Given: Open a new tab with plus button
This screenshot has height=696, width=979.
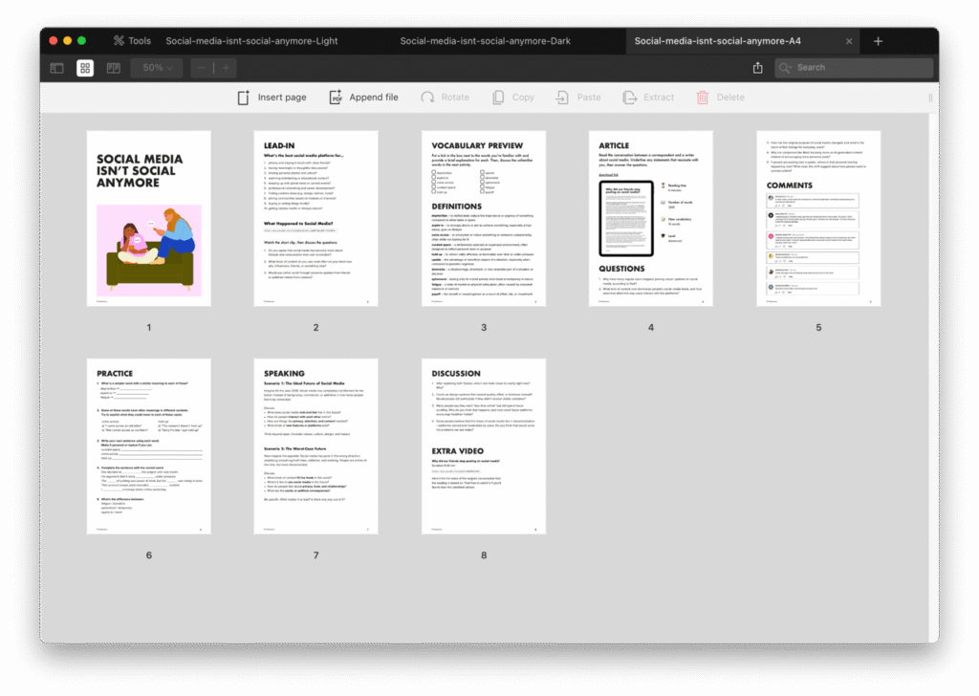Looking at the screenshot, I should (878, 41).
